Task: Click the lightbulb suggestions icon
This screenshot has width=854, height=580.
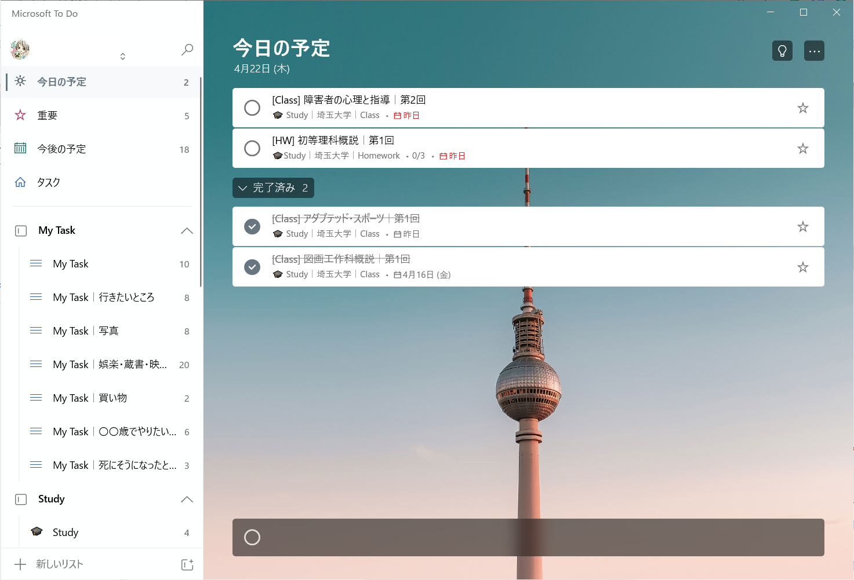Action: click(x=782, y=51)
